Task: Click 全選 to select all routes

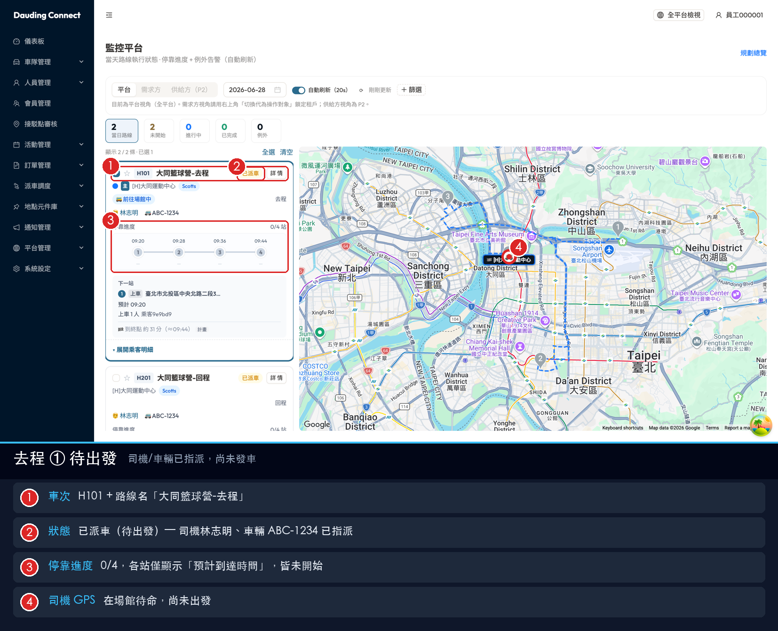Action: pyautogui.click(x=269, y=152)
